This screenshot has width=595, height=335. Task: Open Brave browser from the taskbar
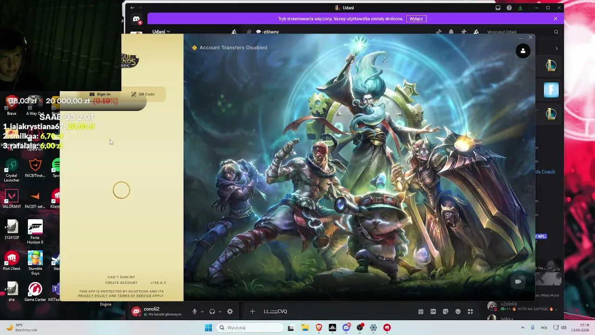pos(319,328)
